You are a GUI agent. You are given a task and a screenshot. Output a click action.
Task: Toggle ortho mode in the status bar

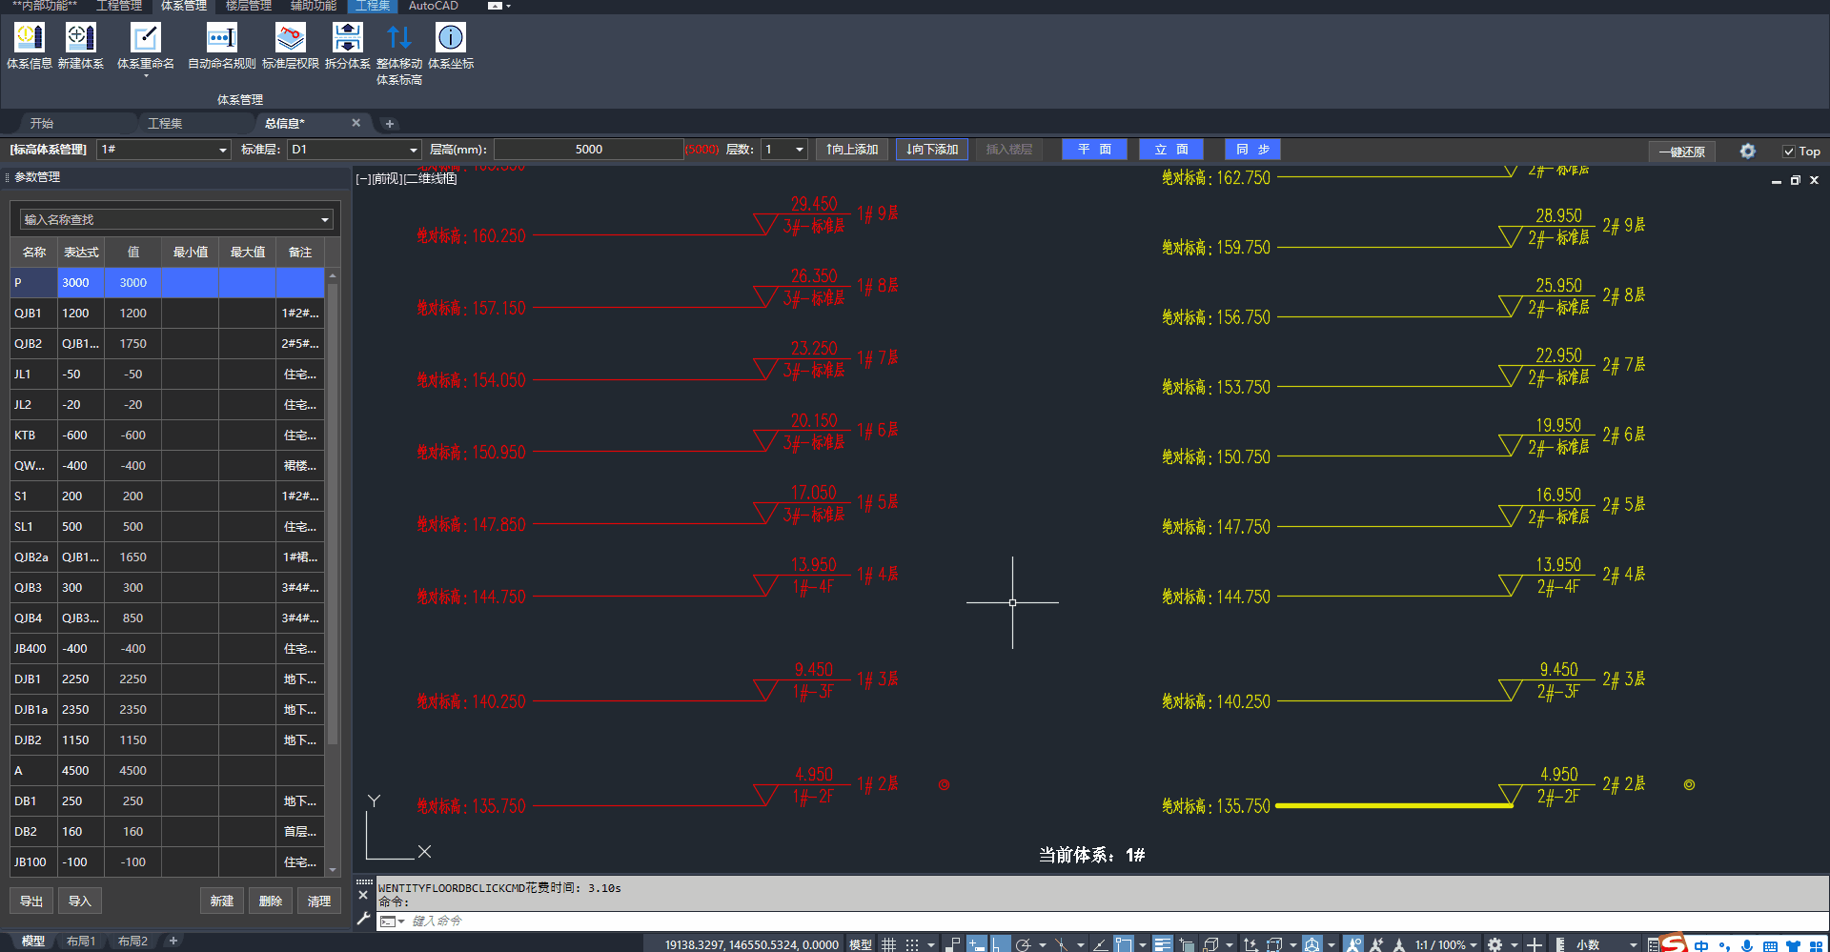[1000, 944]
